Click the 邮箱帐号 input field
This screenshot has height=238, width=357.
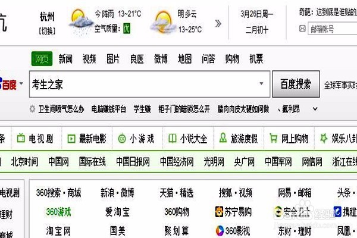[x=333, y=29]
